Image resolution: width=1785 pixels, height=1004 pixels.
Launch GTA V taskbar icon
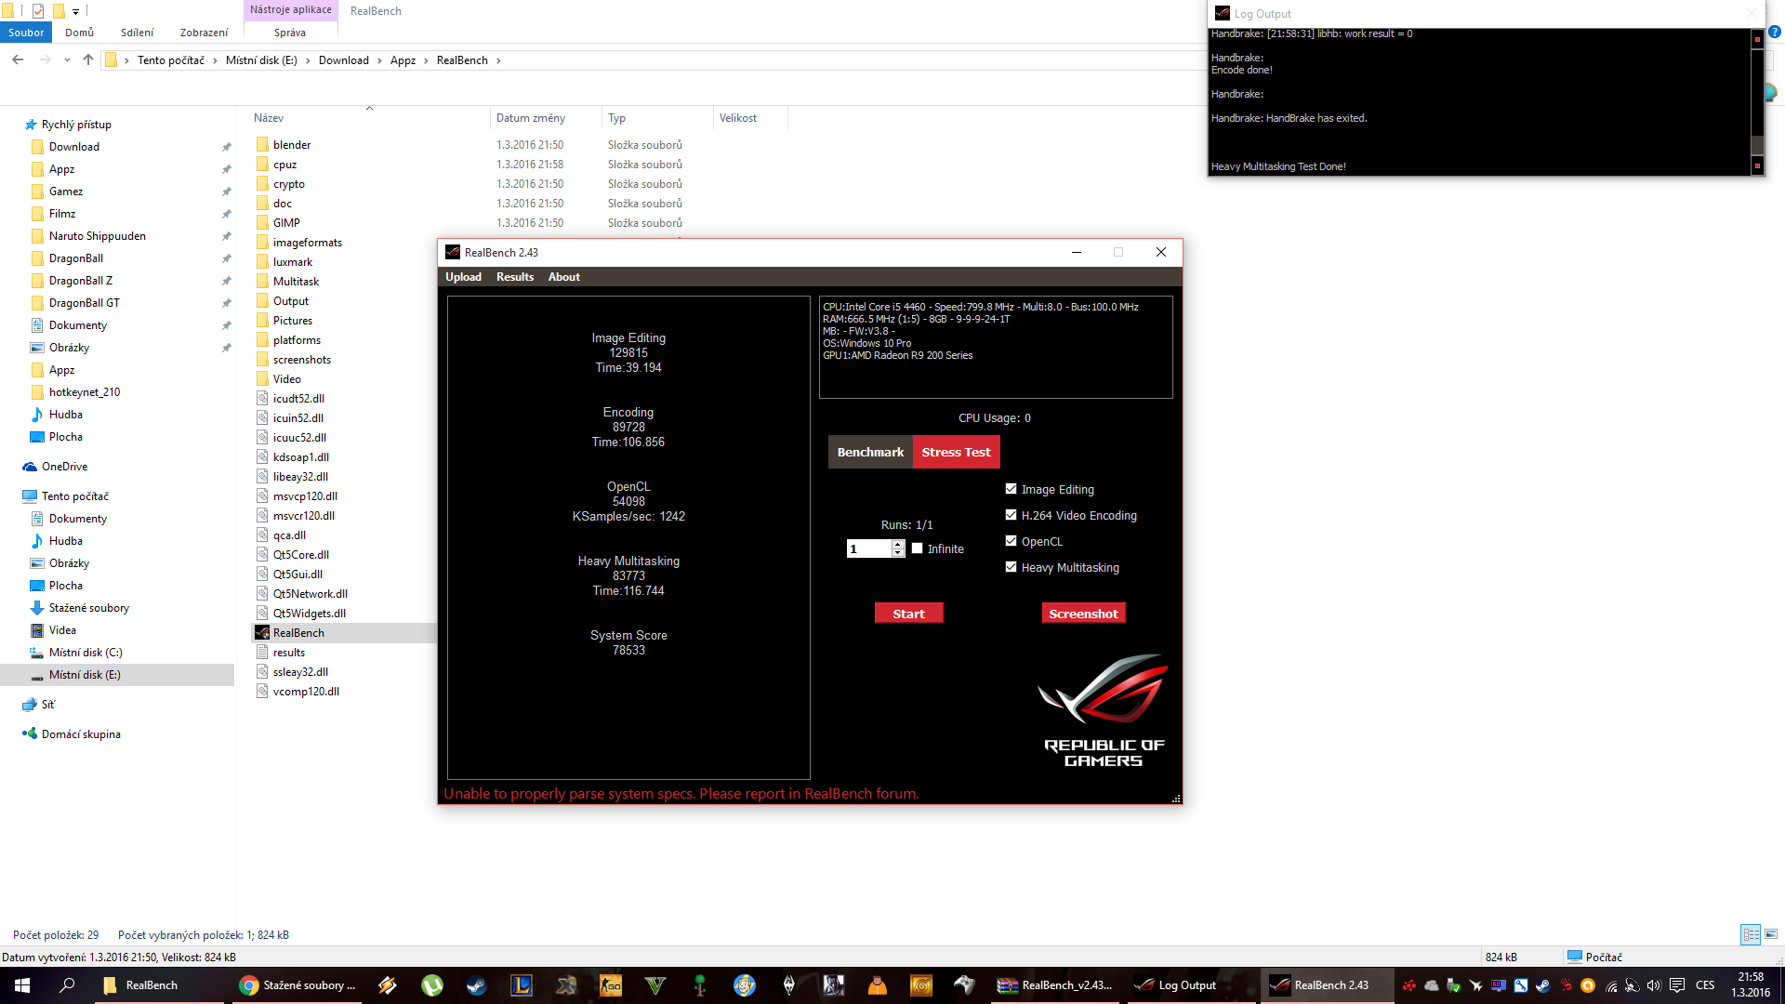tap(655, 985)
